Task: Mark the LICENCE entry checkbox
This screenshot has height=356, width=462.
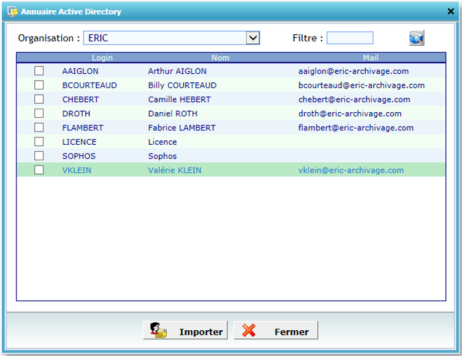Action: tap(39, 141)
